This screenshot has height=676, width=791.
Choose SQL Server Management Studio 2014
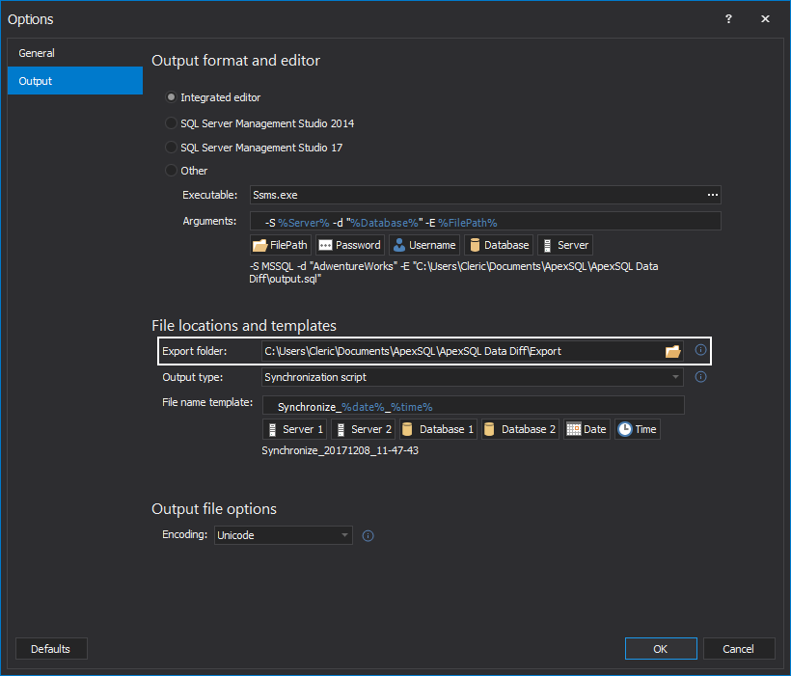[172, 123]
